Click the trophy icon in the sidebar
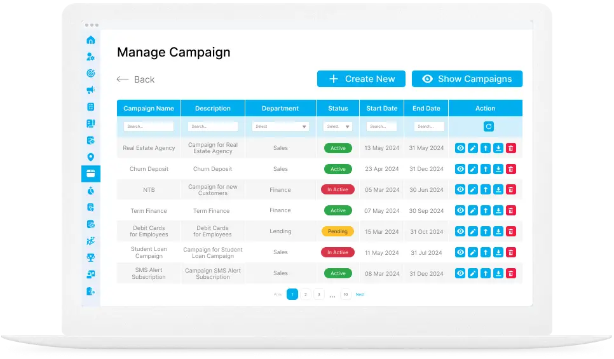The height and width of the screenshot is (359, 614). [x=90, y=257]
